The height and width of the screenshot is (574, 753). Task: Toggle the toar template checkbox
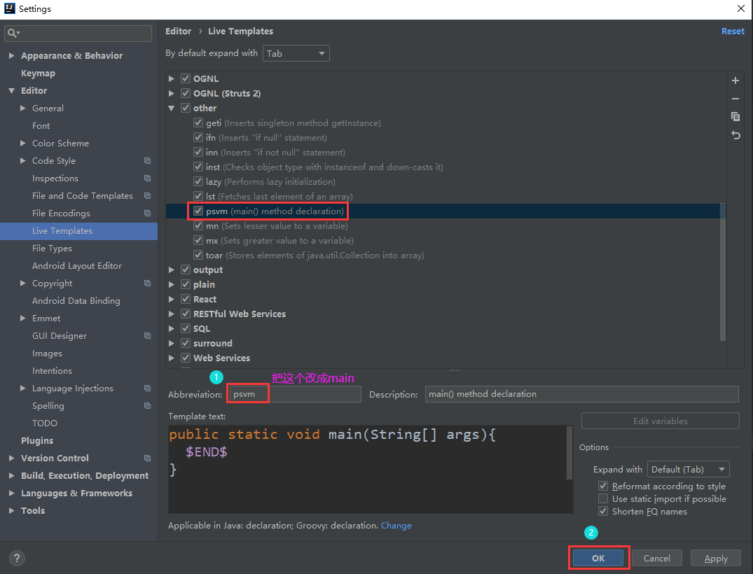(198, 255)
